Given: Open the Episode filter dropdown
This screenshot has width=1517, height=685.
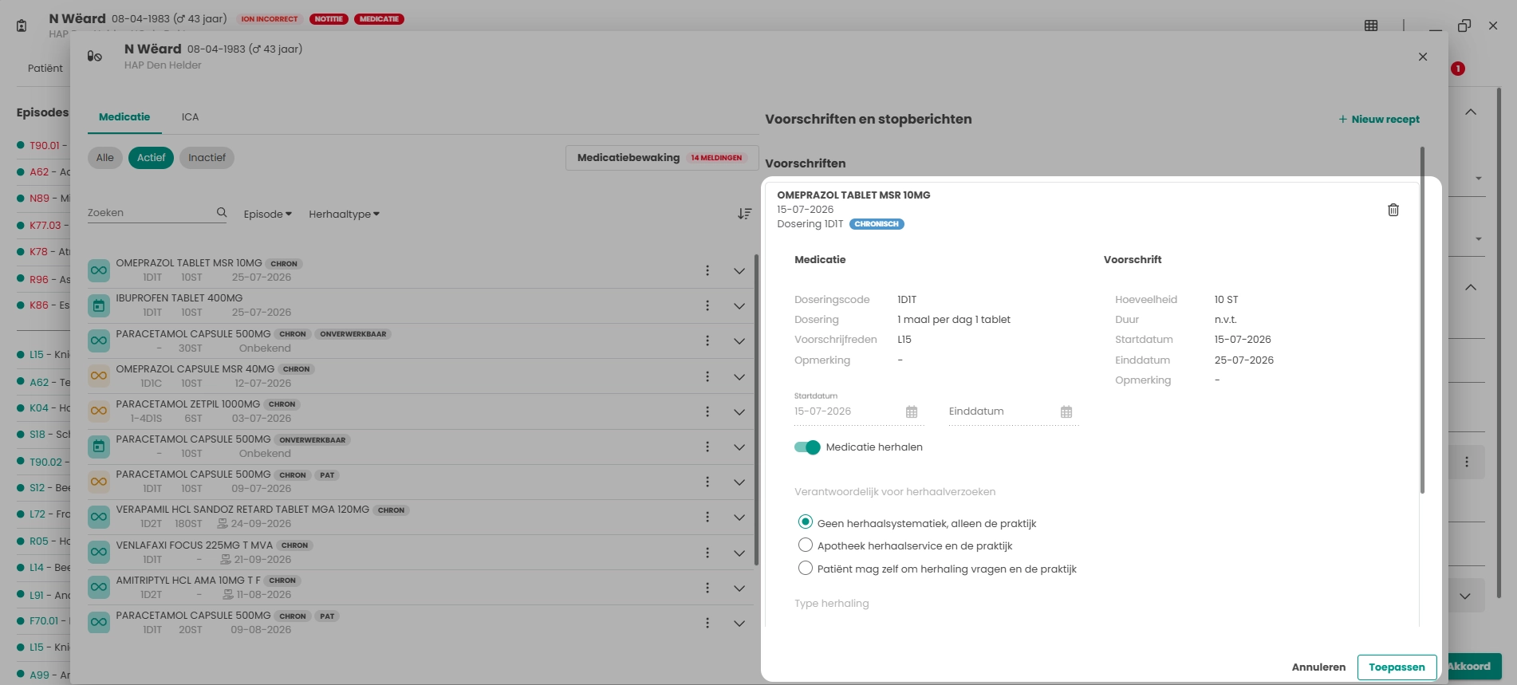Looking at the screenshot, I should [268, 214].
